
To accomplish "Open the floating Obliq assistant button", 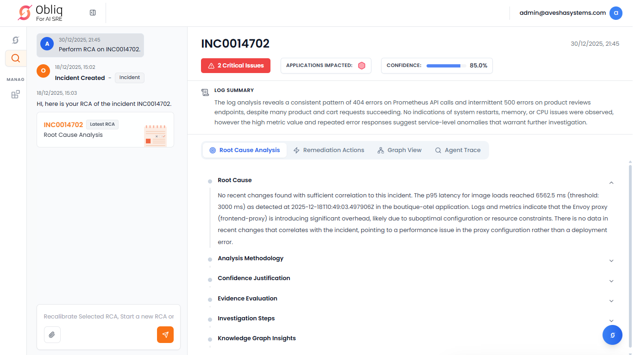I will click(x=612, y=335).
